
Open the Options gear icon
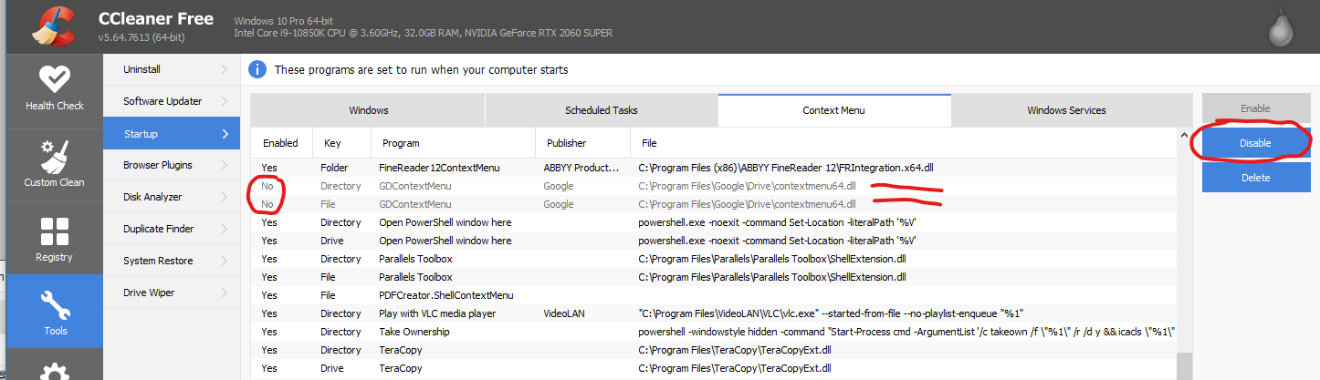coord(54,372)
